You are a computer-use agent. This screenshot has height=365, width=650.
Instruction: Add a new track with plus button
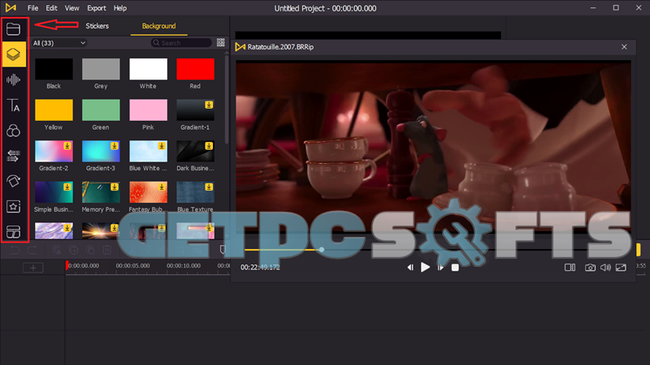pyautogui.click(x=33, y=268)
